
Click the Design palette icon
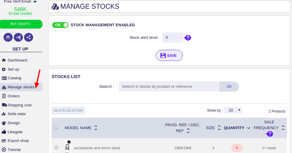(4, 123)
